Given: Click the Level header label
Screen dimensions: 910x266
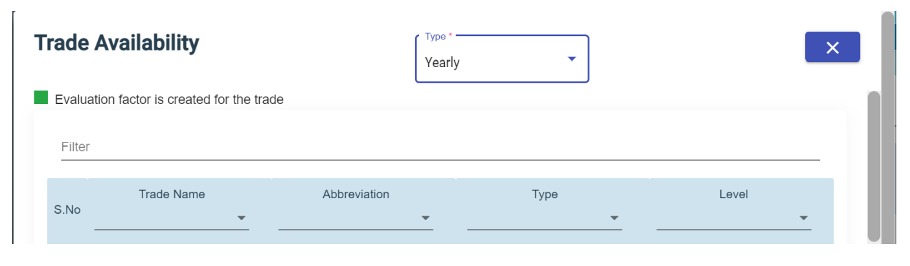Looking at the screenshot, I should point(733,194).
